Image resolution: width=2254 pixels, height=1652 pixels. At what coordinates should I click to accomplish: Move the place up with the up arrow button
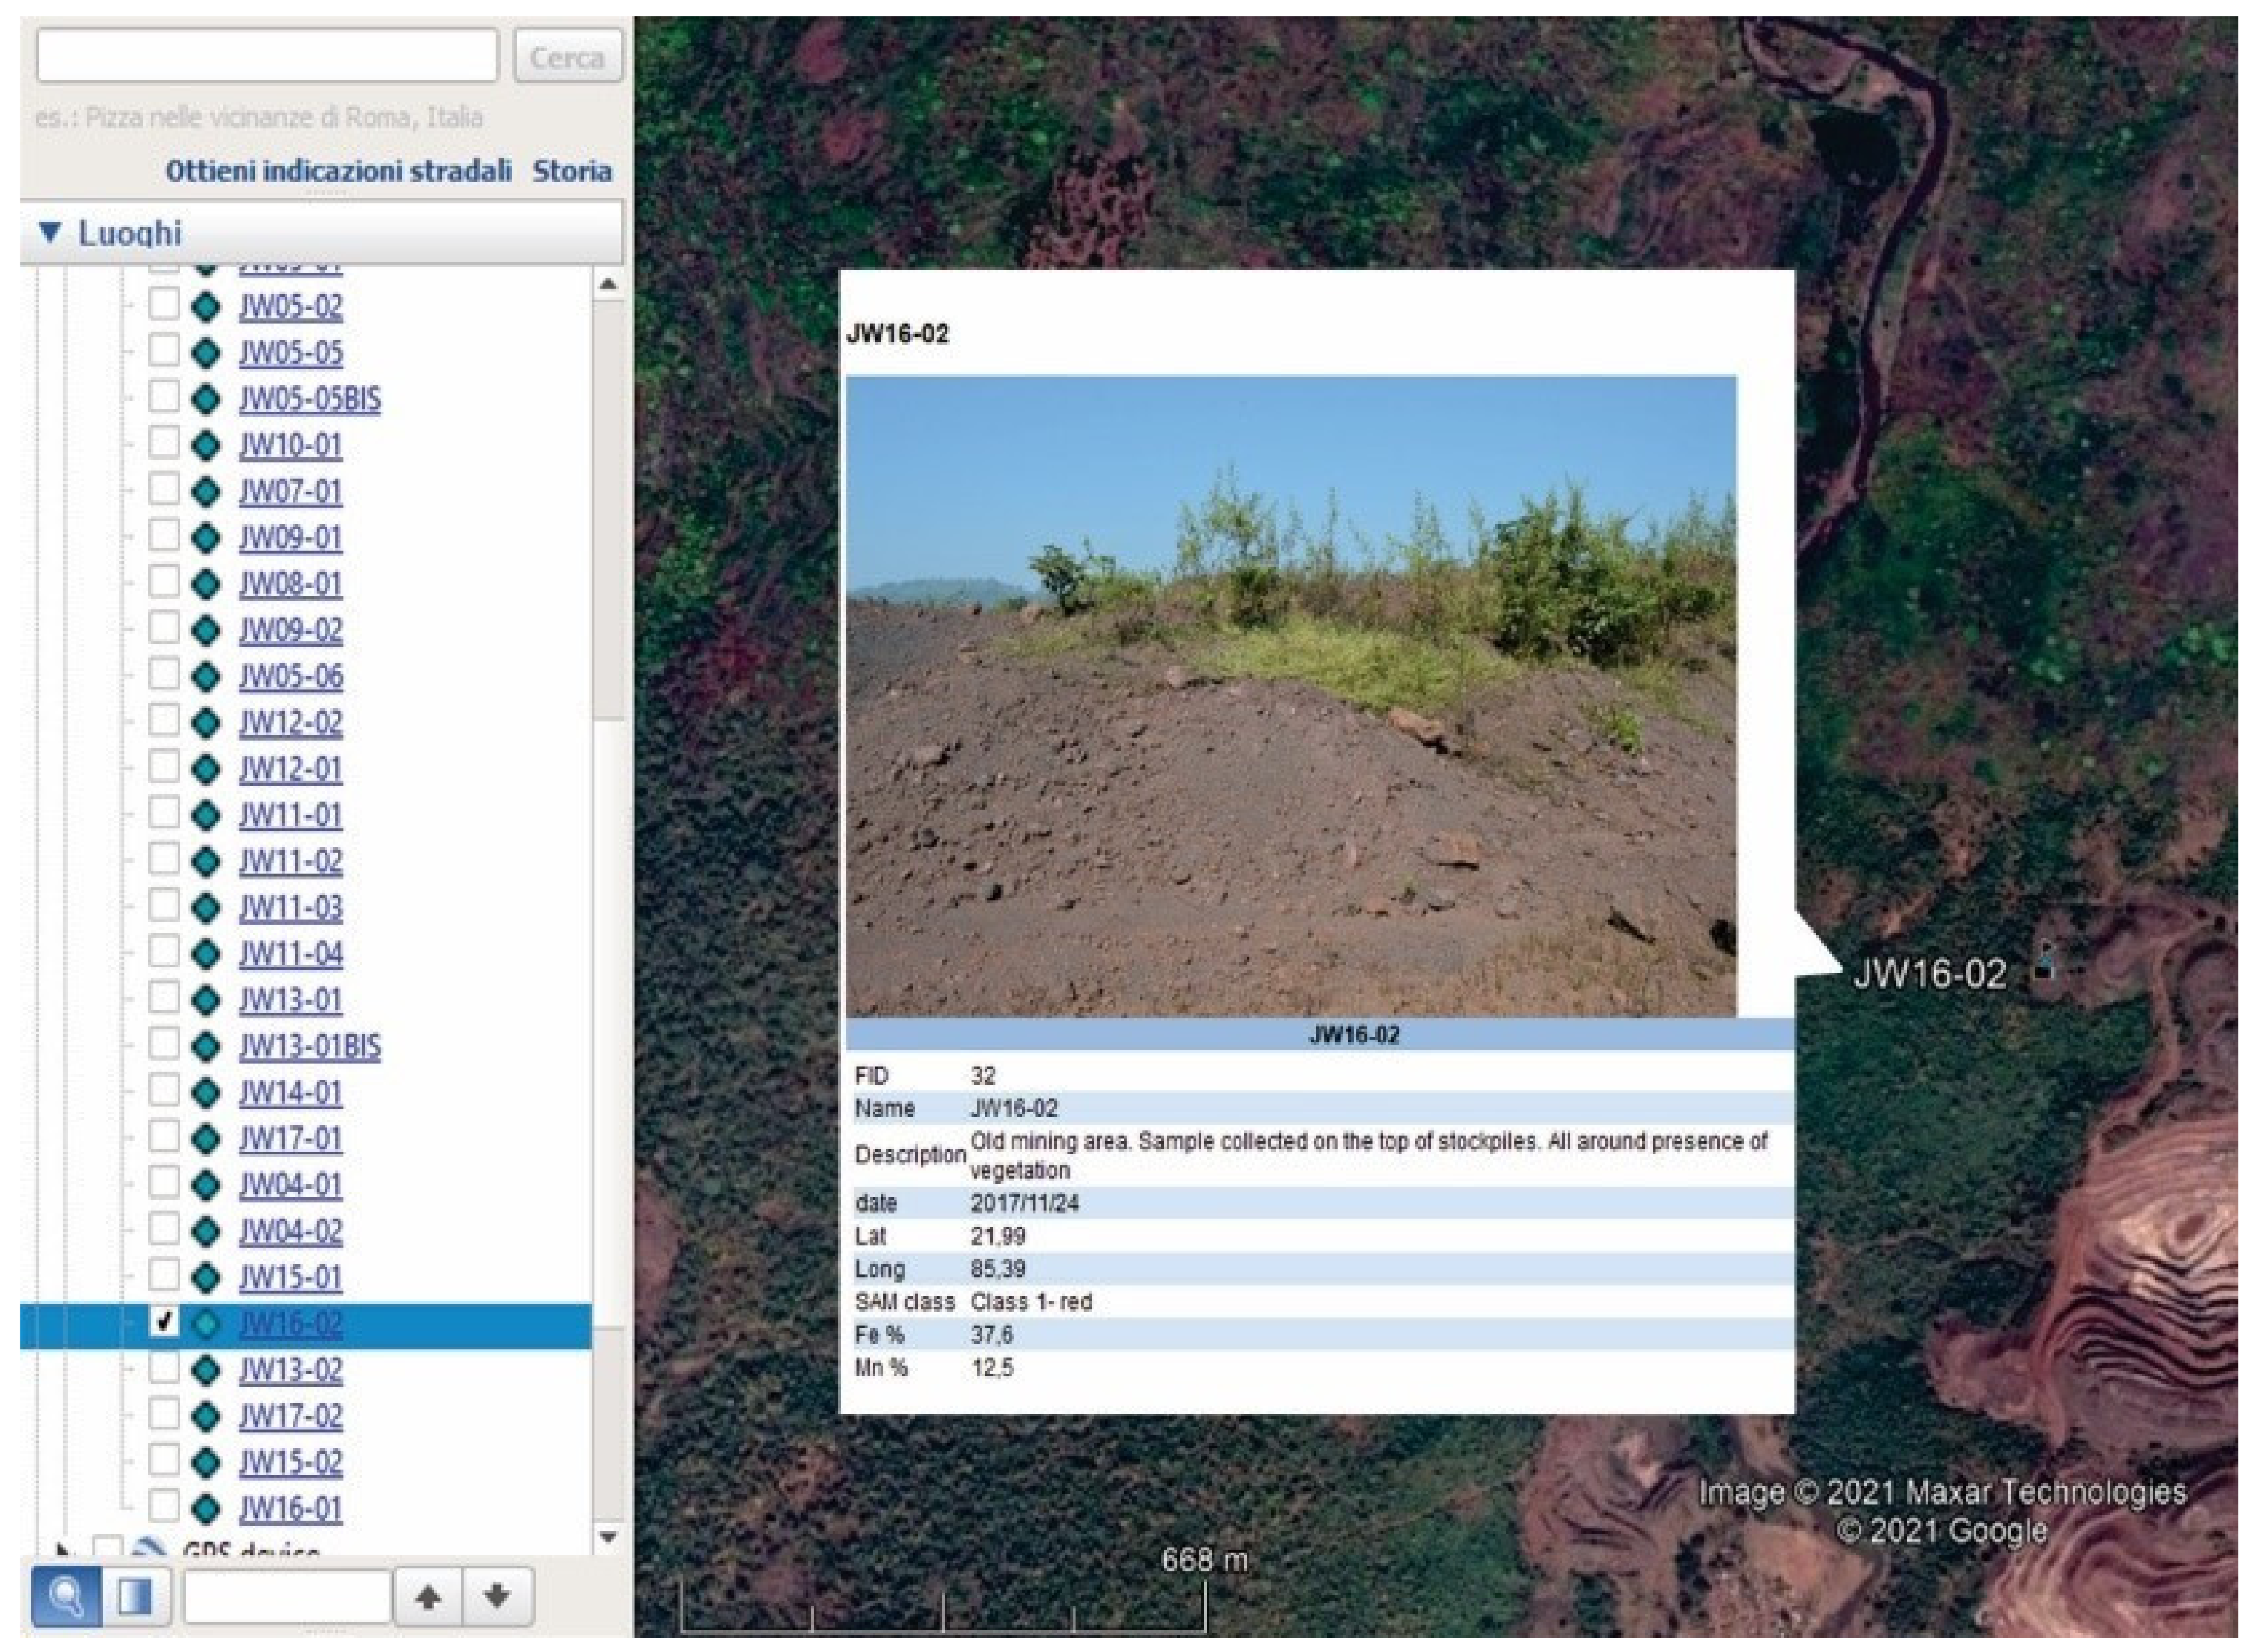(x=428, y=1597)
